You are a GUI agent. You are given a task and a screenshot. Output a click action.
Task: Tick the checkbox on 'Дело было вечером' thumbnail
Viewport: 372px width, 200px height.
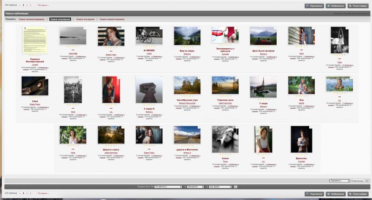click(x=275, y=28)
